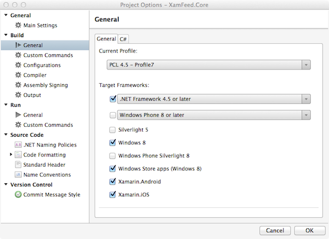Select Run General play icon
This screenshot has width=329, height=239.
18,115
